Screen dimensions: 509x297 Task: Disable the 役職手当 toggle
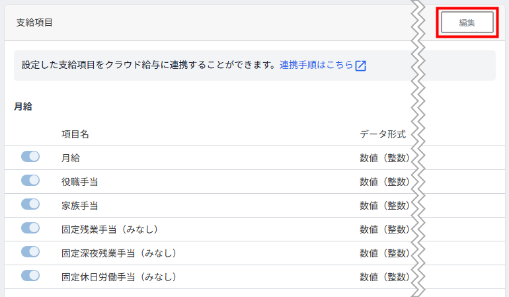[x=30, y=181]
